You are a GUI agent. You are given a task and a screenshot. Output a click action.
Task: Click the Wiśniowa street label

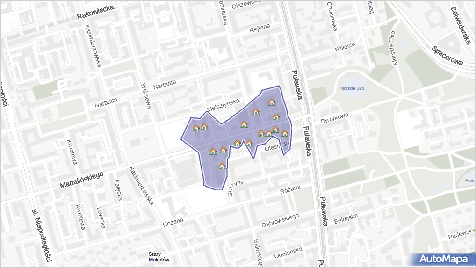146,96
